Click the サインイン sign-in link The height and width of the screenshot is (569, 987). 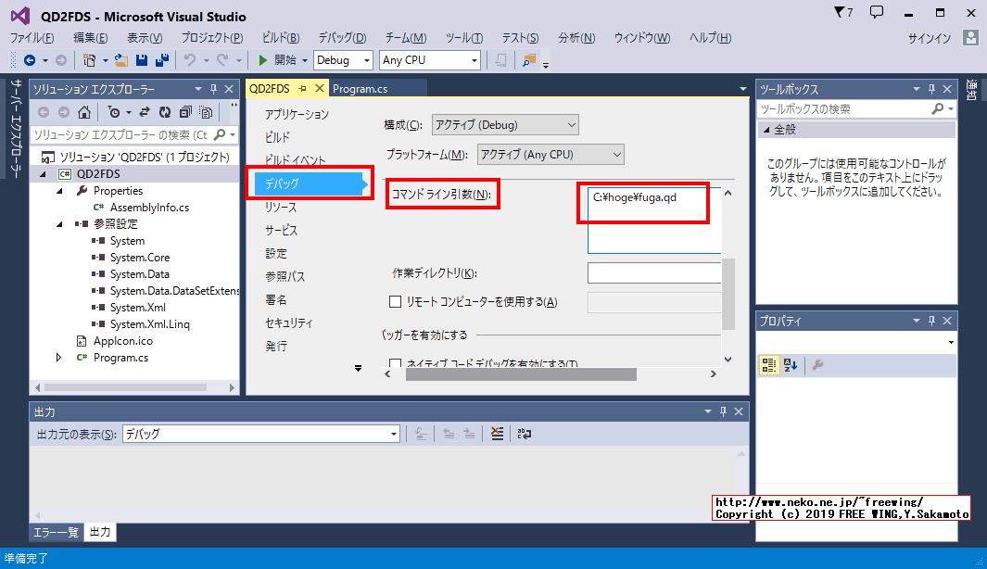pos(929,38)
